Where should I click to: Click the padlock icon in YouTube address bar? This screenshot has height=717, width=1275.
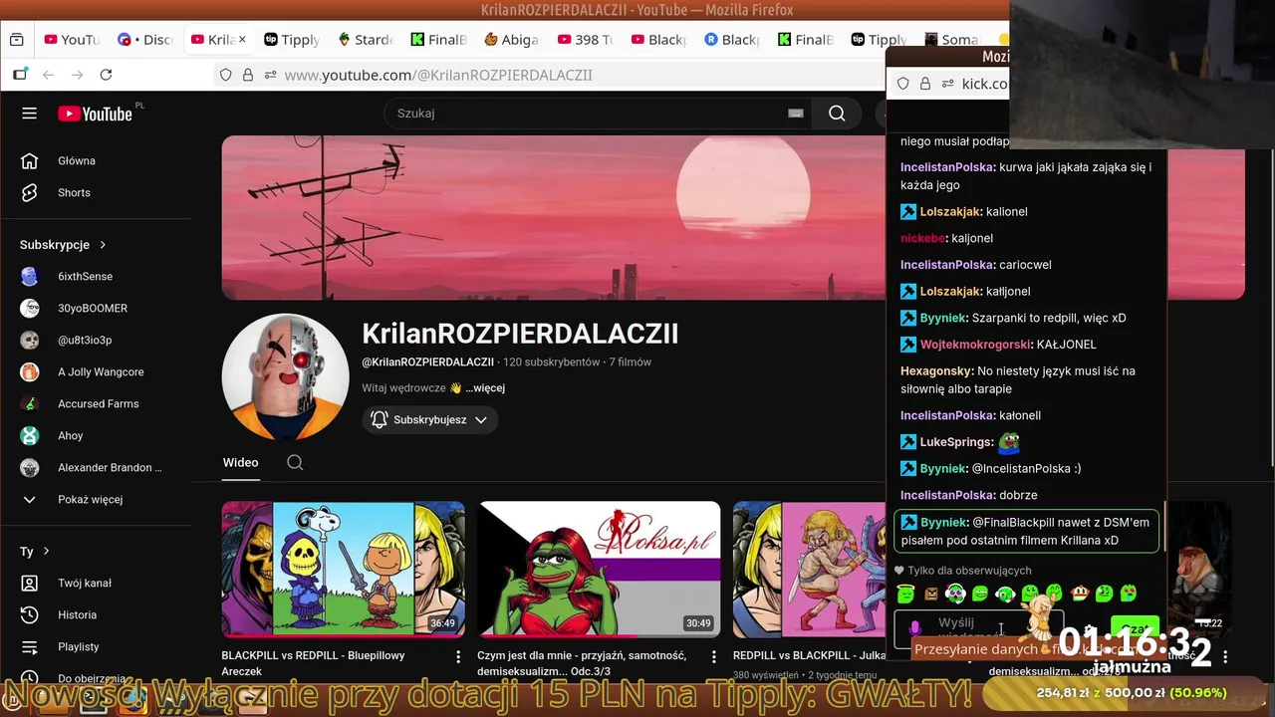[x=247, y=75]
